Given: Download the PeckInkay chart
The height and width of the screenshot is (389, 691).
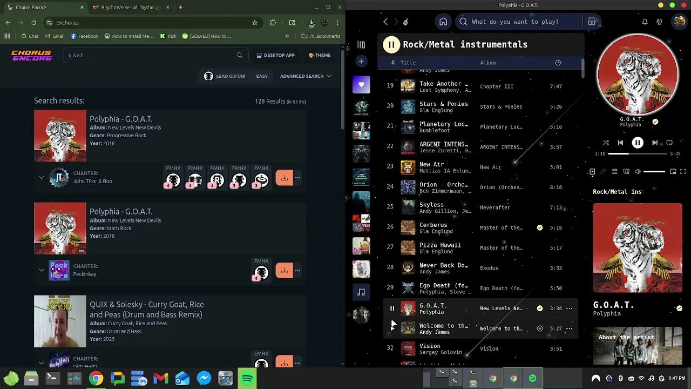Looking at the screenshot, I should point(284,270).
